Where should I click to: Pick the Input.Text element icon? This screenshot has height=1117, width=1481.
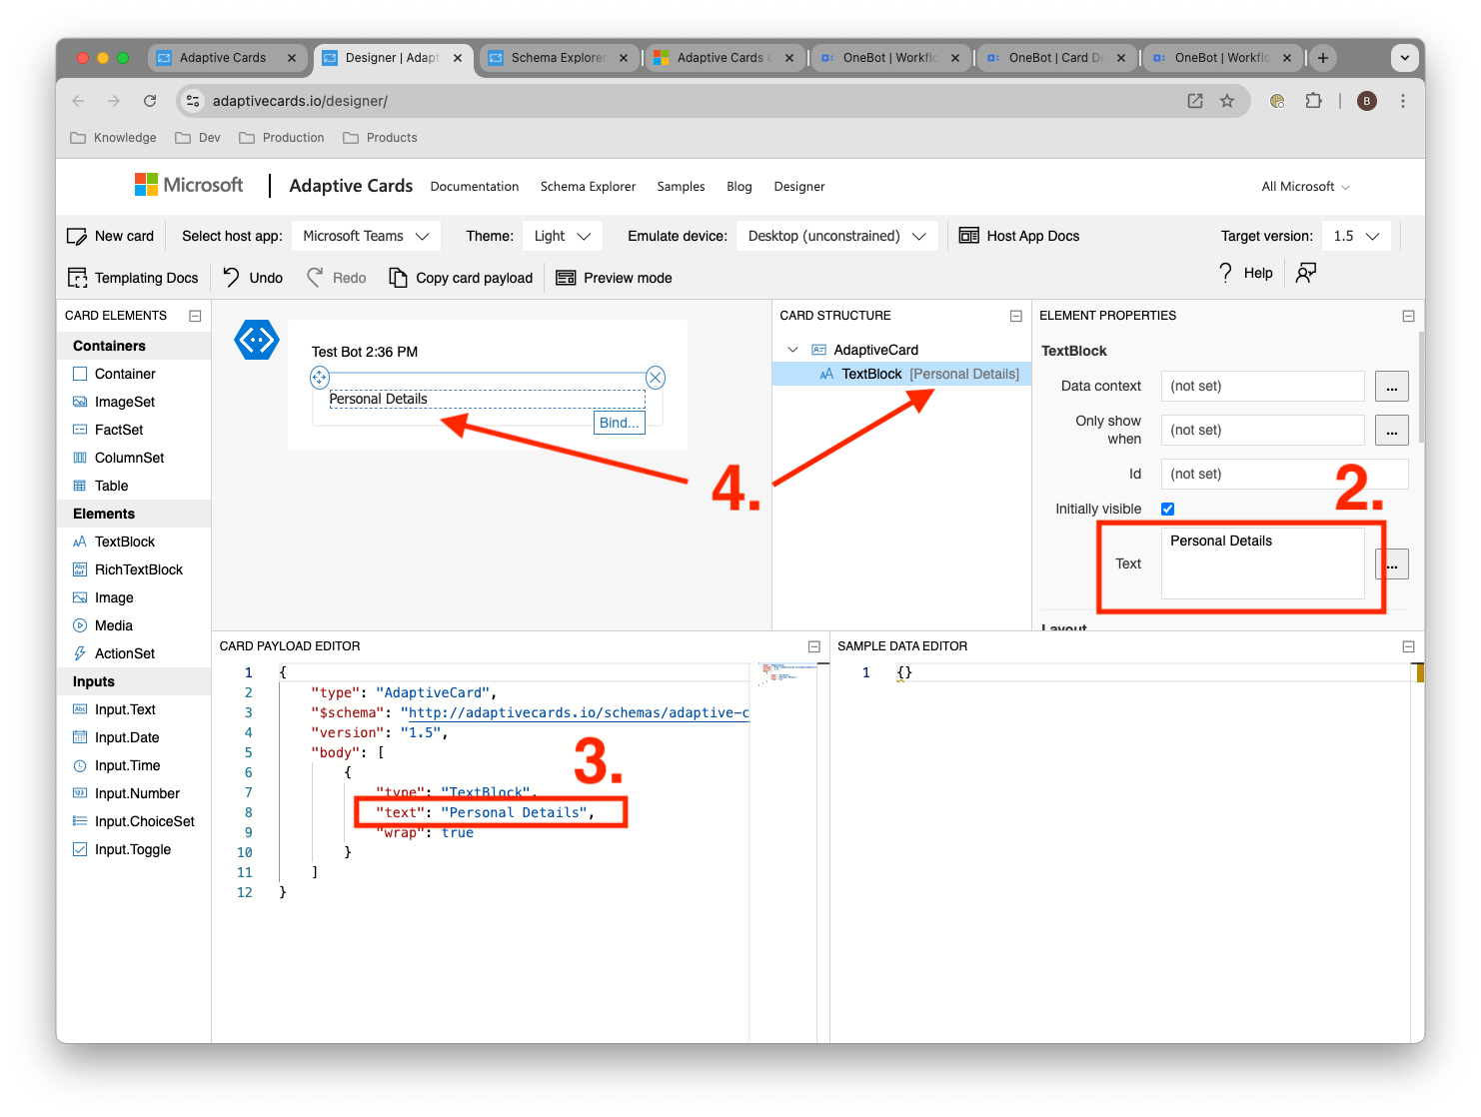tap(80, 709)
